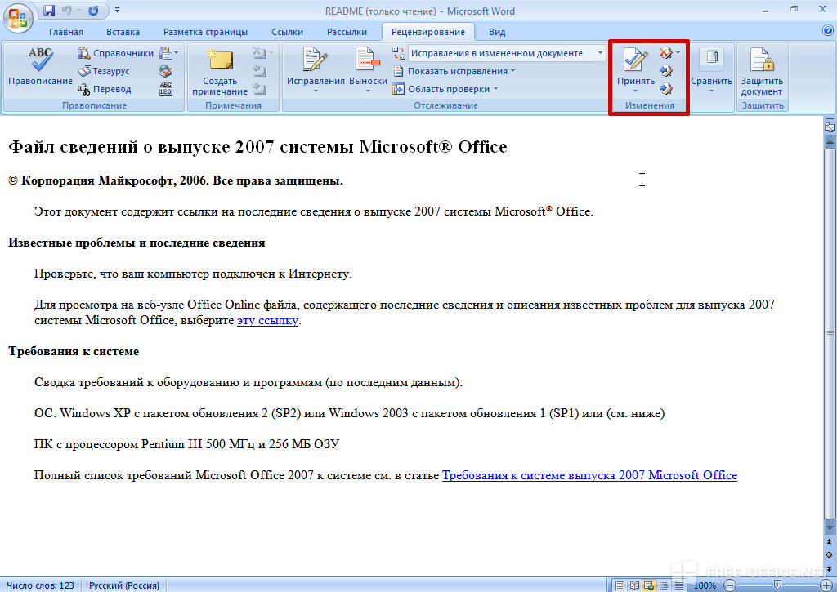Image resolution: width=837 pixels, height=592 pixels.
Task: Select the Рецензирование tab
Action: click(x=428, y=32)
